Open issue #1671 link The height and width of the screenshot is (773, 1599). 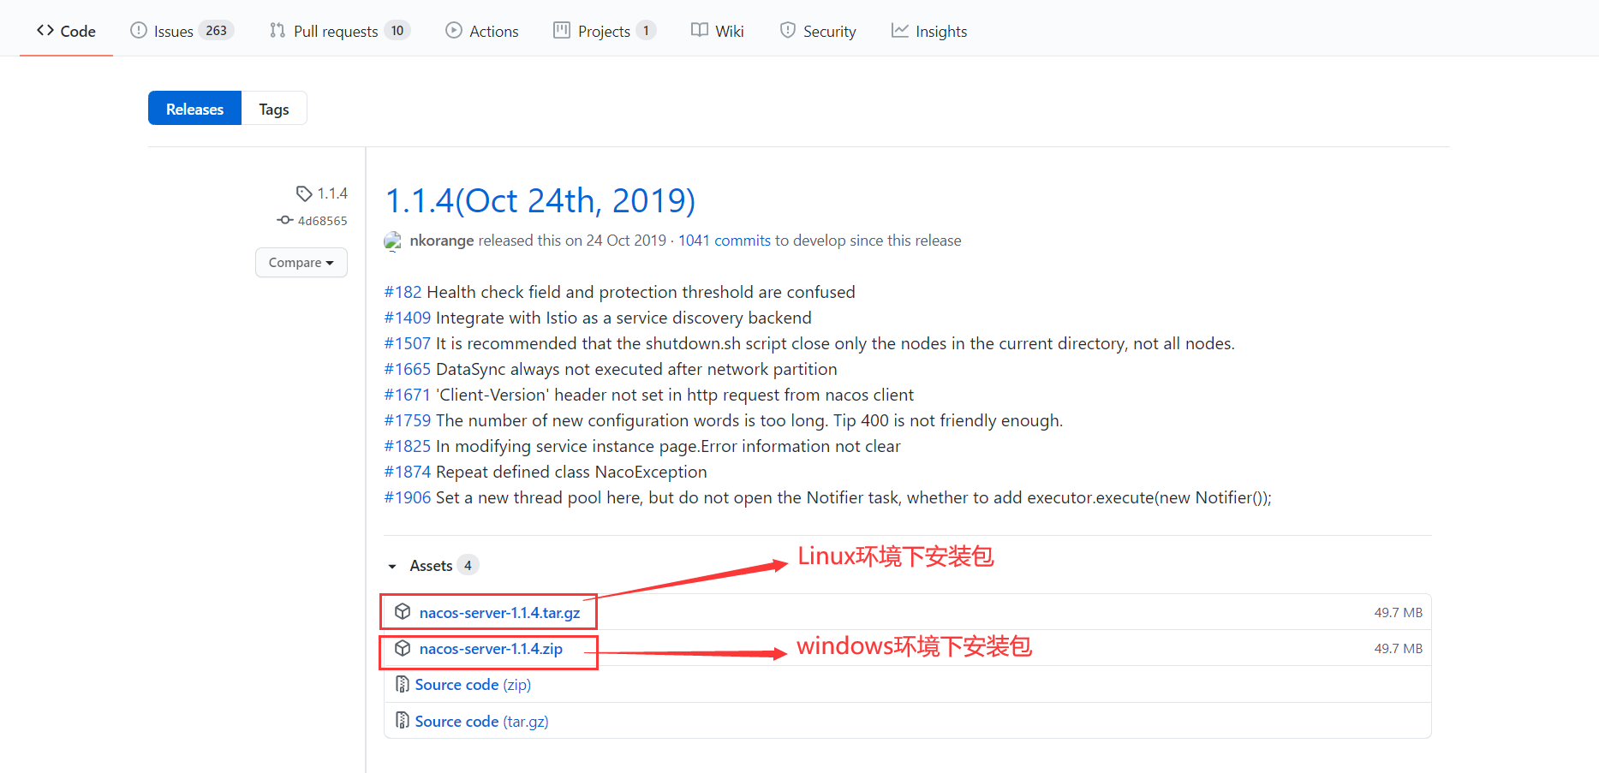point(408,395)
